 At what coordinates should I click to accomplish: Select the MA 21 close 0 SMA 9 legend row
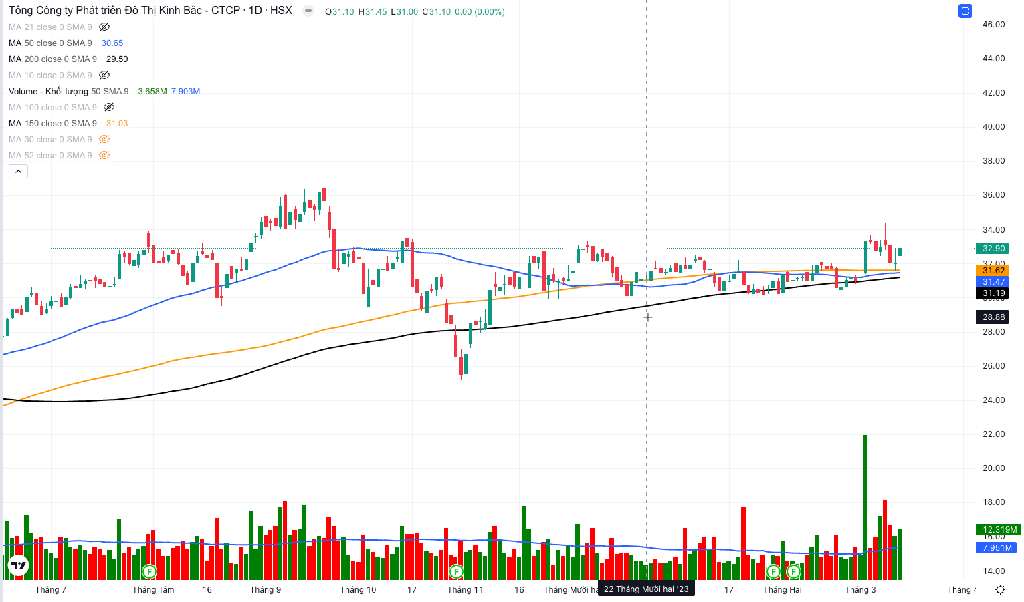pyautogui.click(x=50, y=27)
